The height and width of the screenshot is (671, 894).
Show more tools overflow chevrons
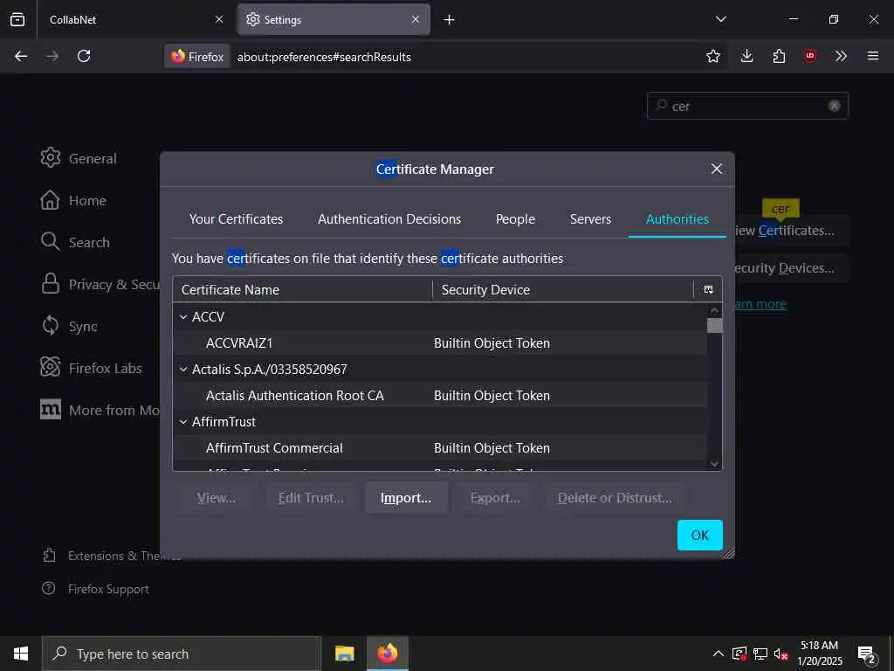tap(841, 56)
